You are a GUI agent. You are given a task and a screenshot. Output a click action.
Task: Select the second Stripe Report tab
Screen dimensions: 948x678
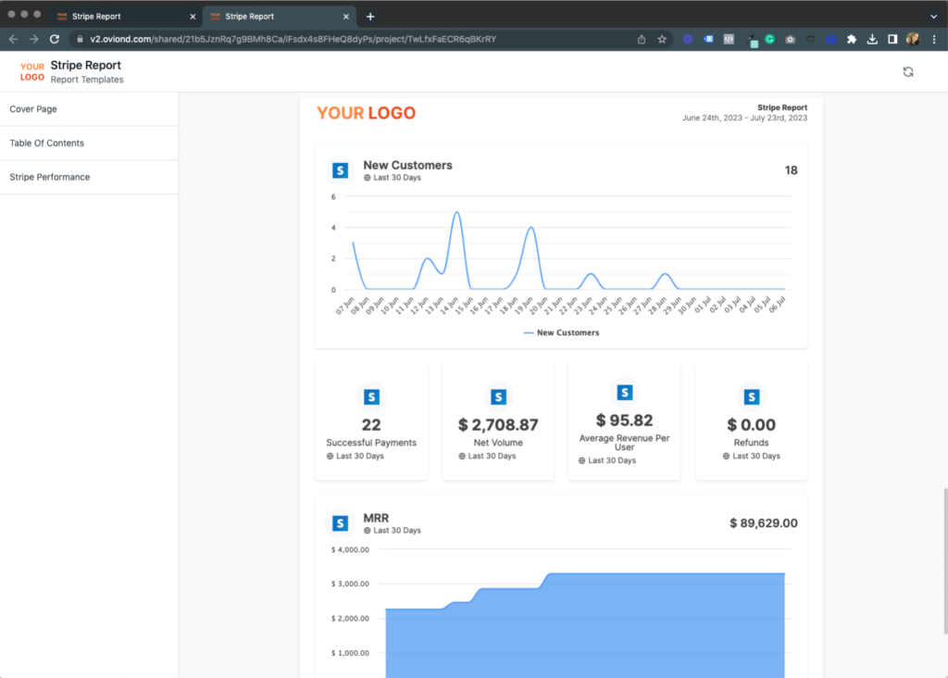pyautogui.click(x=279, y=17)
